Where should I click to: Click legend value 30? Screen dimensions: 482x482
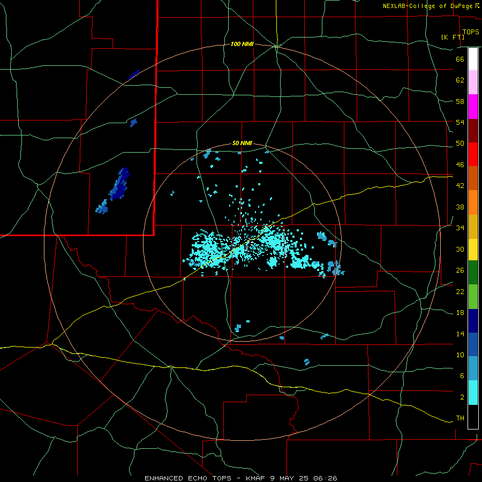click(460, 249)
